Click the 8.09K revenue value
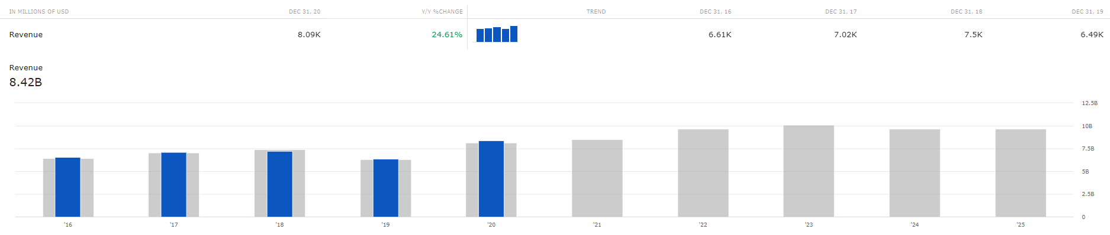 [309, 35]
